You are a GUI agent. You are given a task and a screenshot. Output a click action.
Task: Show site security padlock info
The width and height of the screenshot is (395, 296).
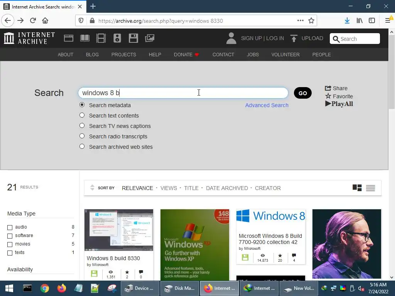click(92, 21)
